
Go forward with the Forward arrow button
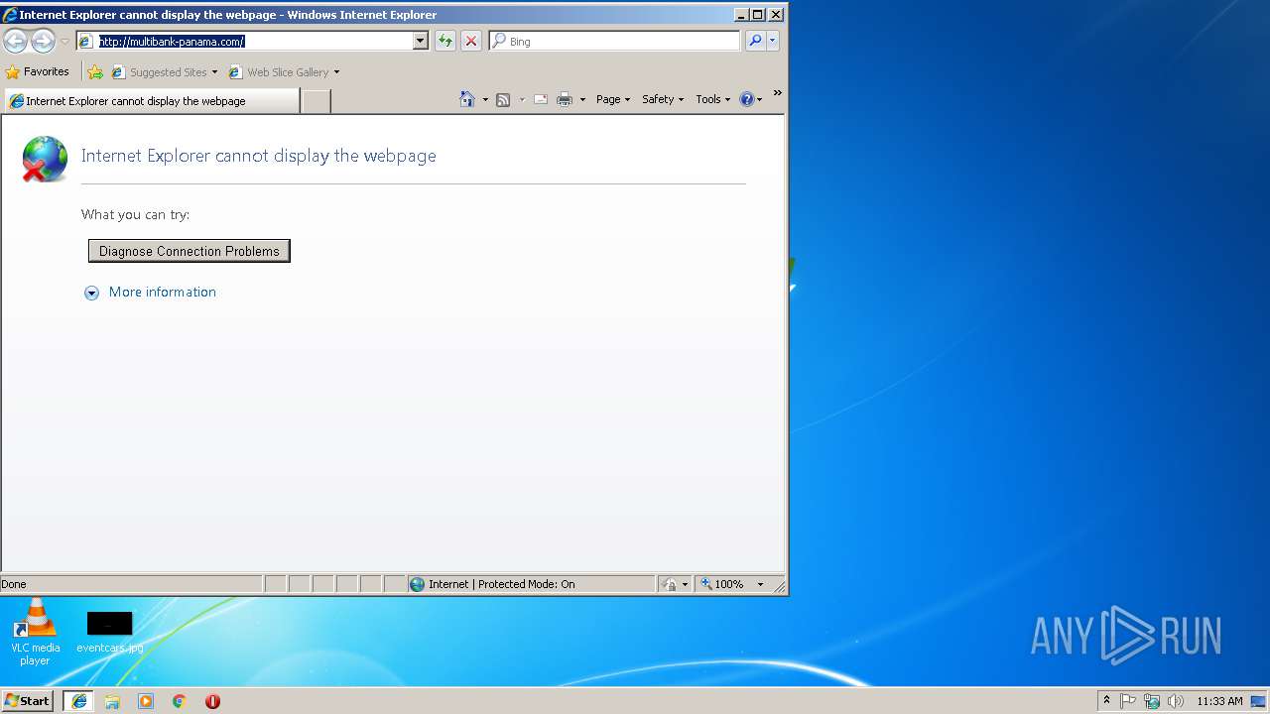[x=43, y=41]
